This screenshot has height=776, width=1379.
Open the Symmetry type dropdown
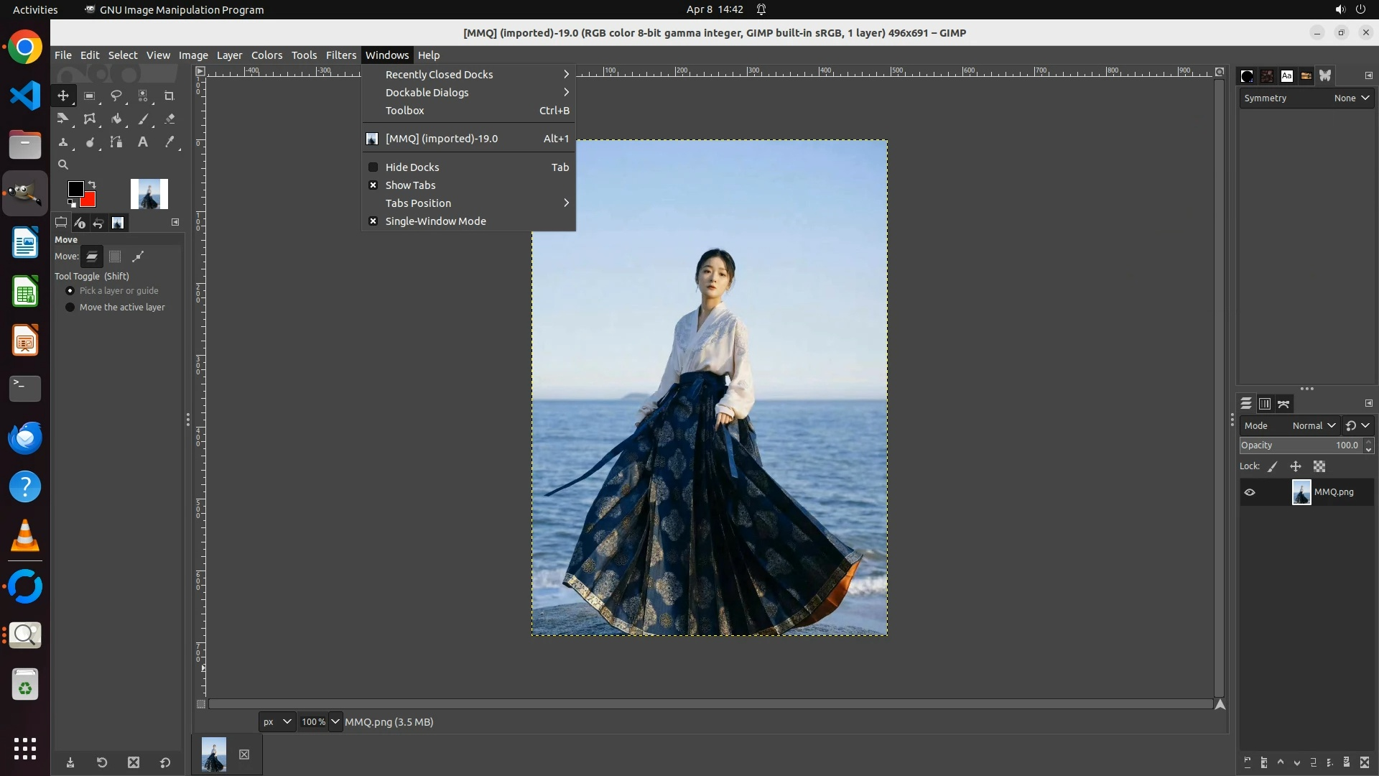[1352, 98]
